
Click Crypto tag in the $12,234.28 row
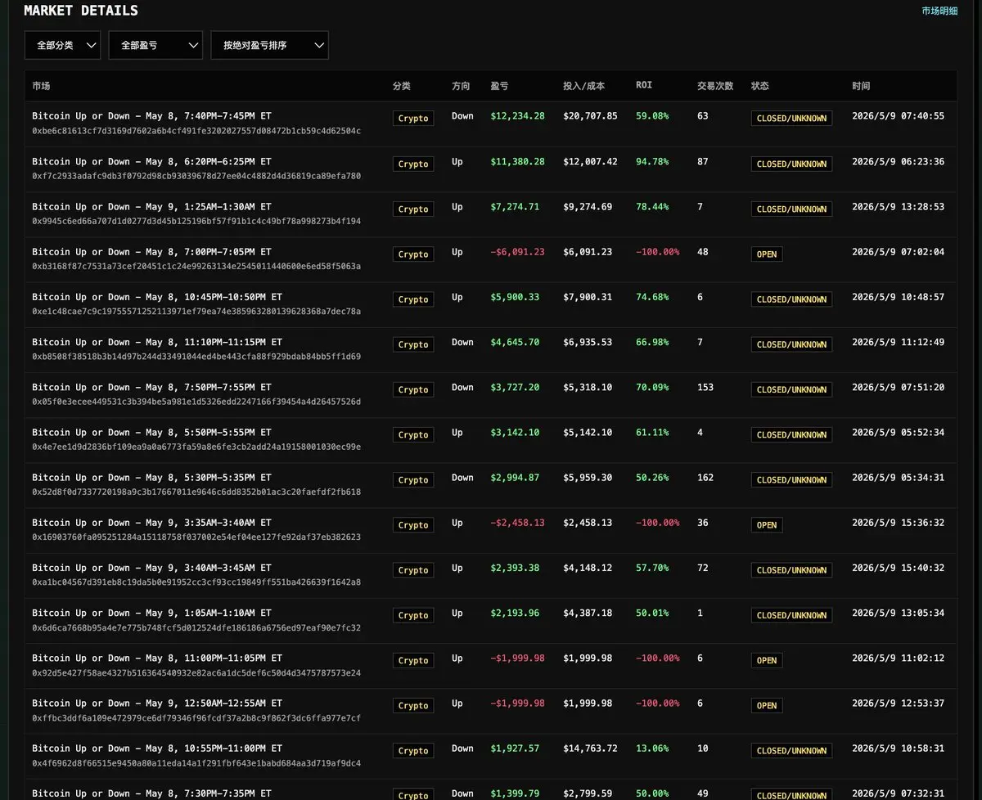pos(413,119)
